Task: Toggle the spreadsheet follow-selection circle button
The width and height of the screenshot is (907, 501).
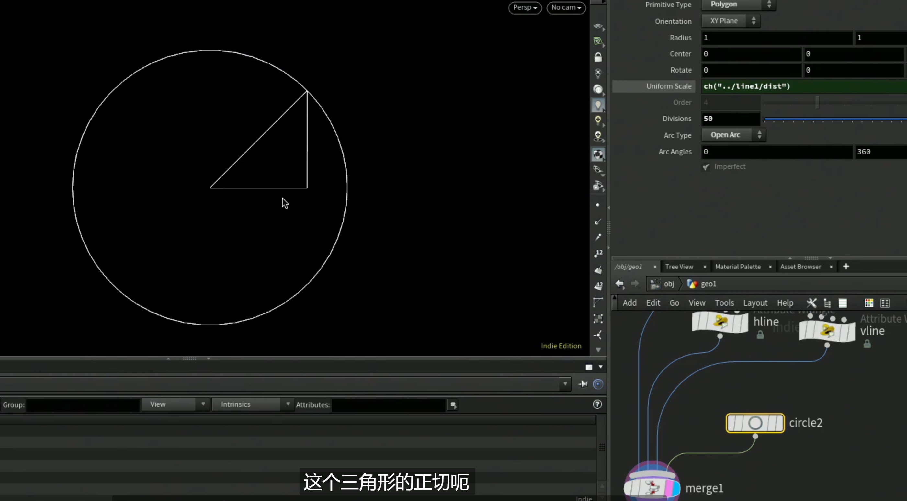Action: 598,384
